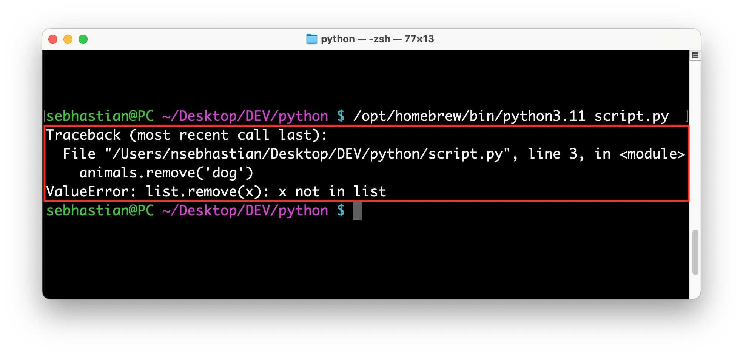Click the red close button
The image size is (743, 355).
53,39
